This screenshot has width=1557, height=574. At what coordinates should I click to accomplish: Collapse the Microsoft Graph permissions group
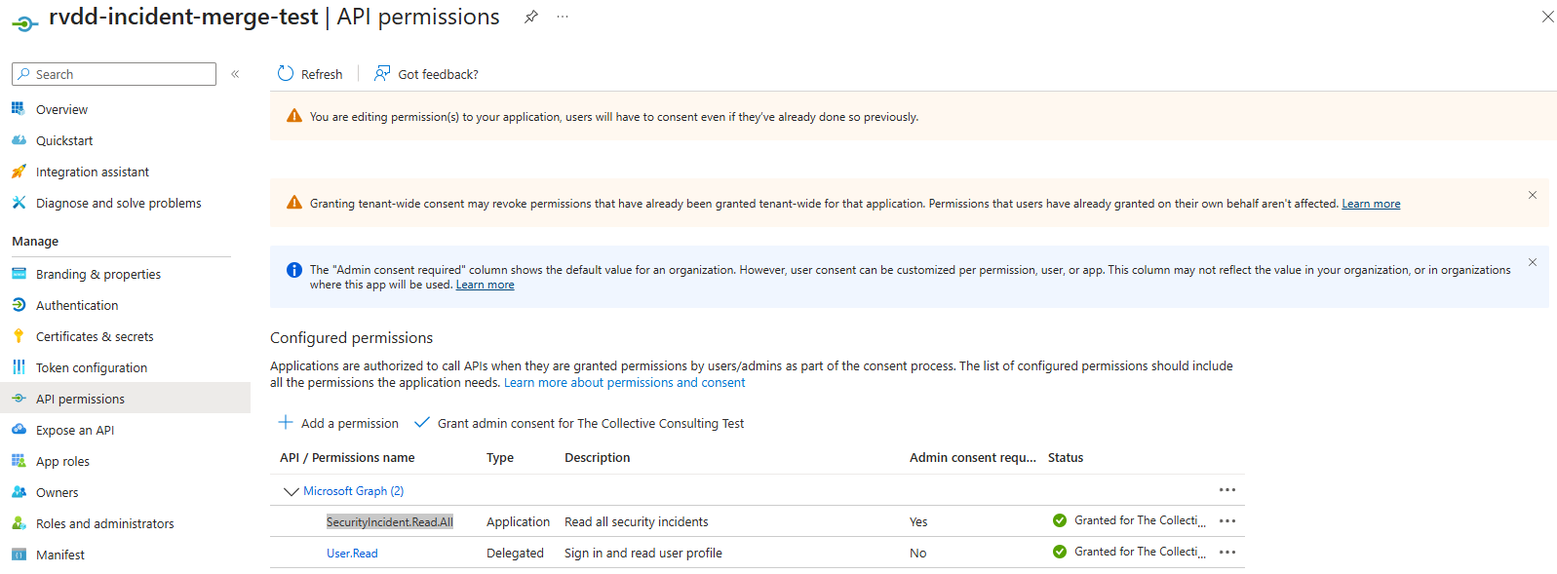291,491
